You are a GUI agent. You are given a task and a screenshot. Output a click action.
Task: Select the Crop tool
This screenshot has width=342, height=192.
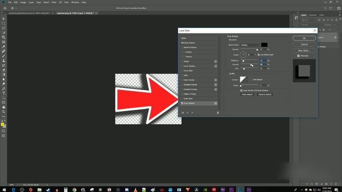[4, 37]
